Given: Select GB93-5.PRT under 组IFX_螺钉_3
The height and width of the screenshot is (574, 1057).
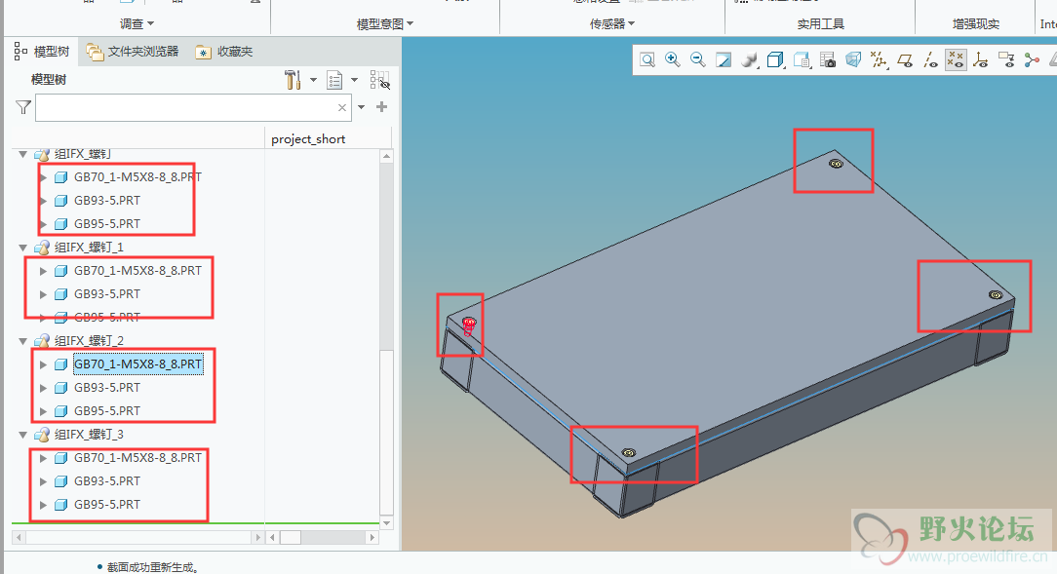Looking at the screenshot, I should click(107, 481).
